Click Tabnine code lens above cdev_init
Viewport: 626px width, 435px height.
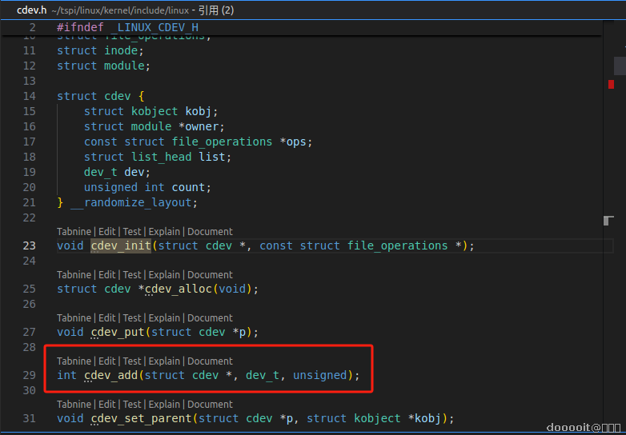point(74,232)
